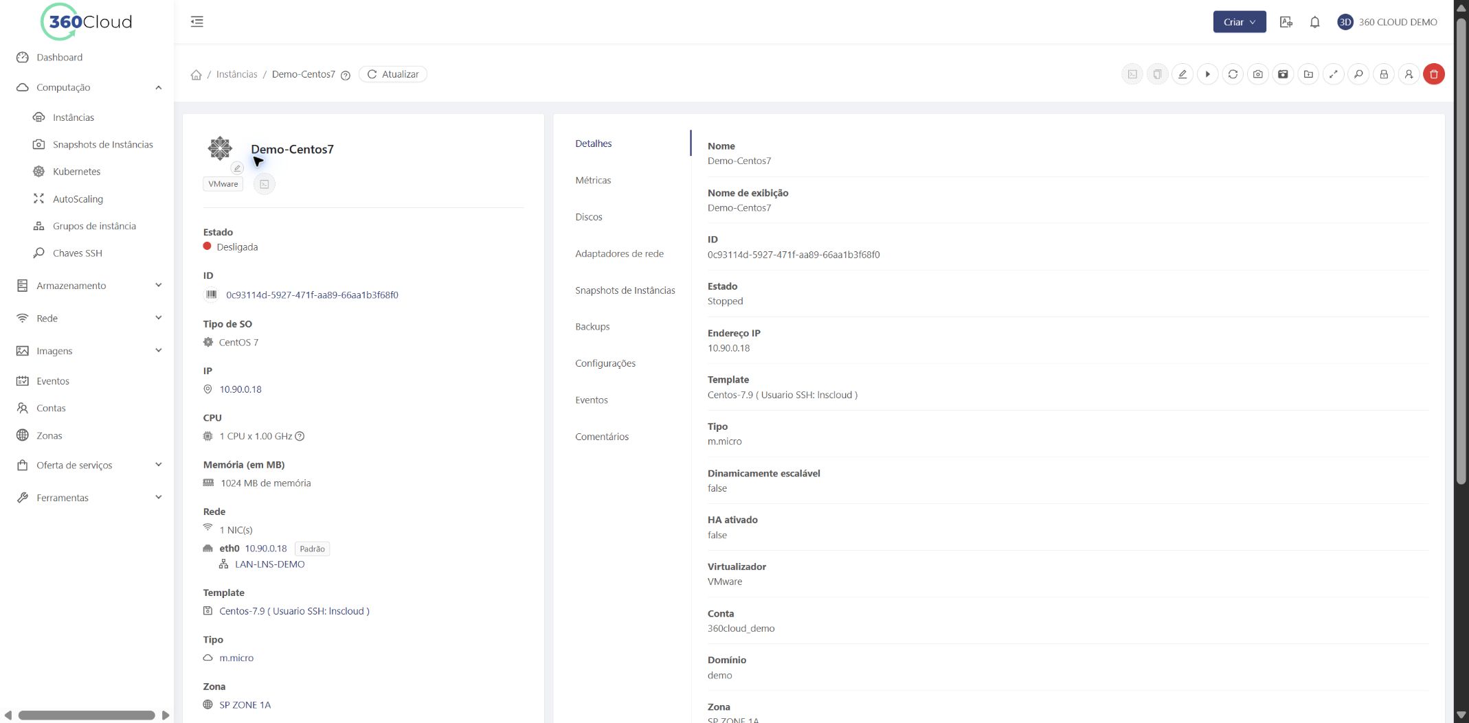Expand the Rede sidebar section

coord(159,318)
